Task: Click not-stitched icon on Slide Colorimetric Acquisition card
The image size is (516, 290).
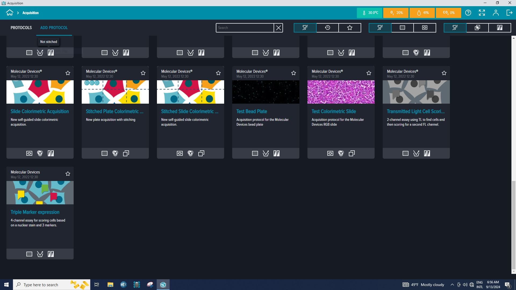Action: tap(51, 153)
